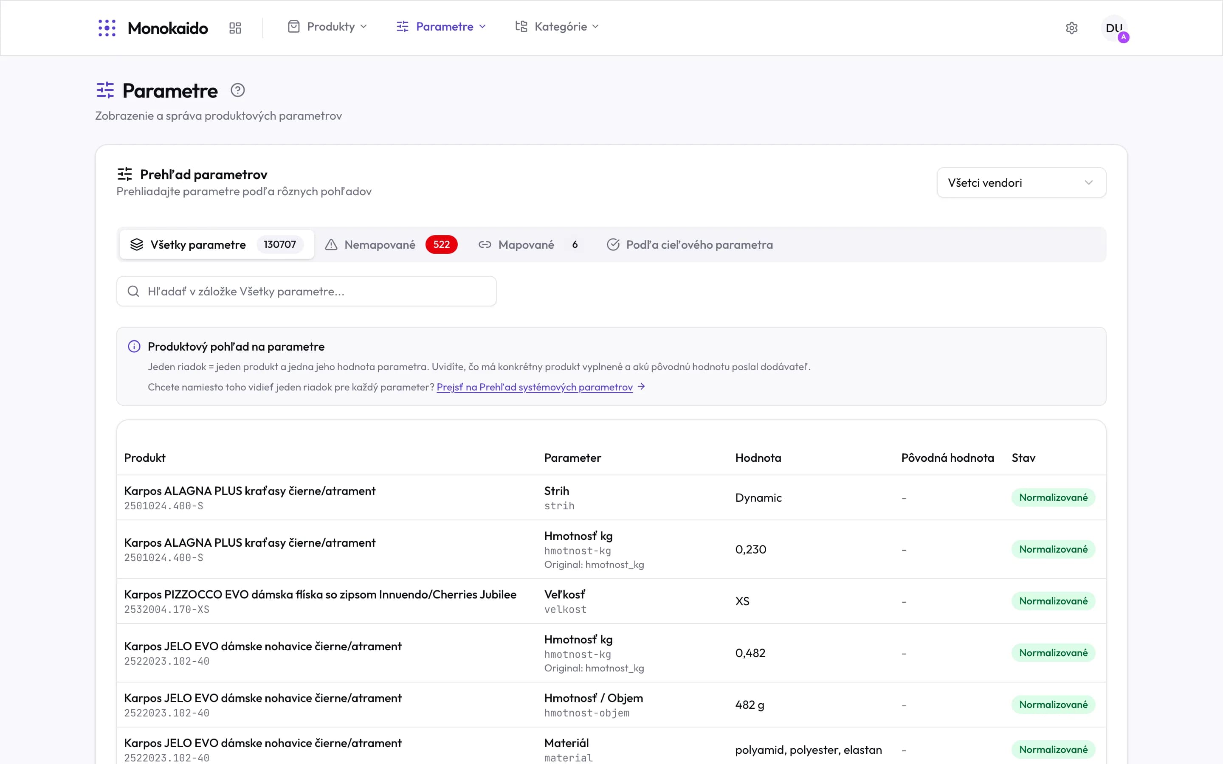Click the Karpos ALAGNA PLUS row with Strih
Viewport: 1223px width, 764px height.
[x=611, y=498]
